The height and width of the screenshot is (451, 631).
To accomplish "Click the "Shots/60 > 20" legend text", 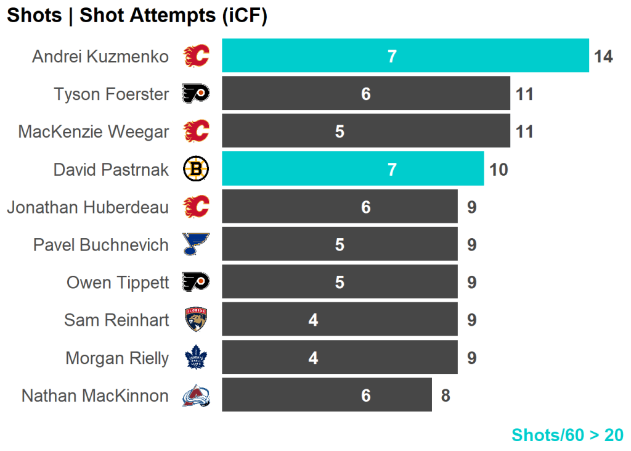I will pos(567,435).
